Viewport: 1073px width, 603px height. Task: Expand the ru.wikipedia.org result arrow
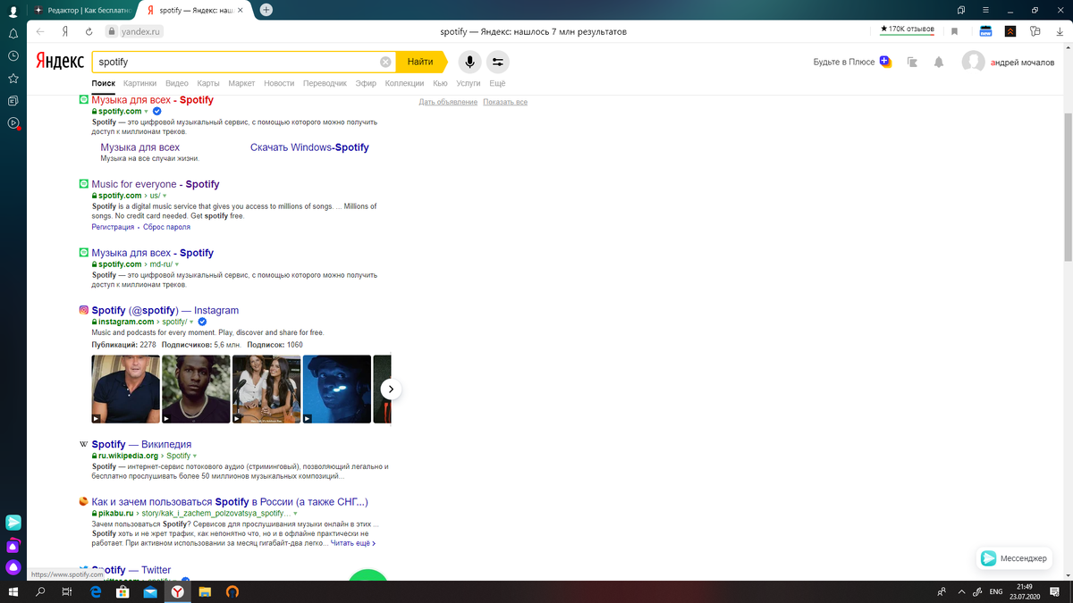pyautogui.click(x=195, y=456)
